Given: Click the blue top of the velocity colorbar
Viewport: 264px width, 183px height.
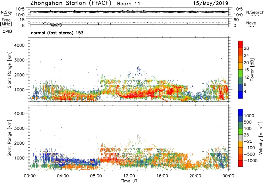Looking at the screenshot, I should tap(241, 112).
